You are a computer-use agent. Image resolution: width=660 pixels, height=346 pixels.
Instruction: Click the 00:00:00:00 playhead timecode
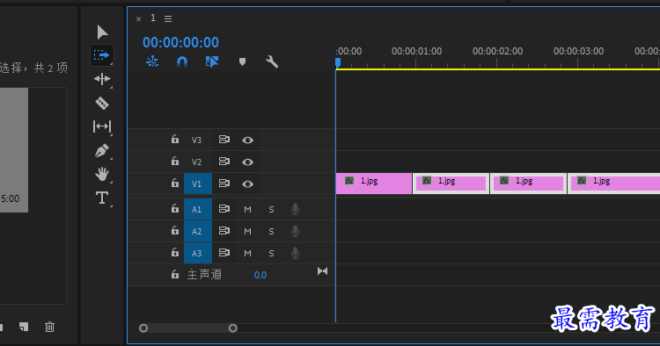(180, 42)
